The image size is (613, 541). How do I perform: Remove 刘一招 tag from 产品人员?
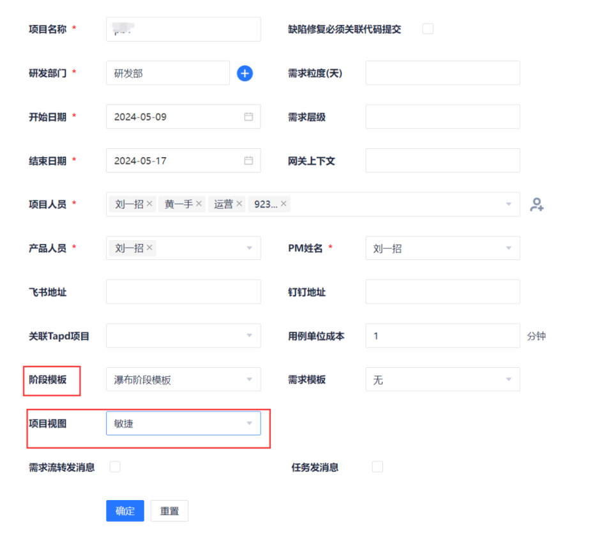click(149, 248)
